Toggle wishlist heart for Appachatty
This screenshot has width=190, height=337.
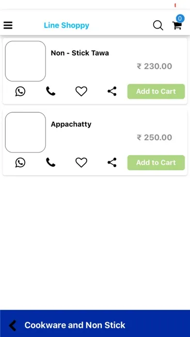[81, 163]
